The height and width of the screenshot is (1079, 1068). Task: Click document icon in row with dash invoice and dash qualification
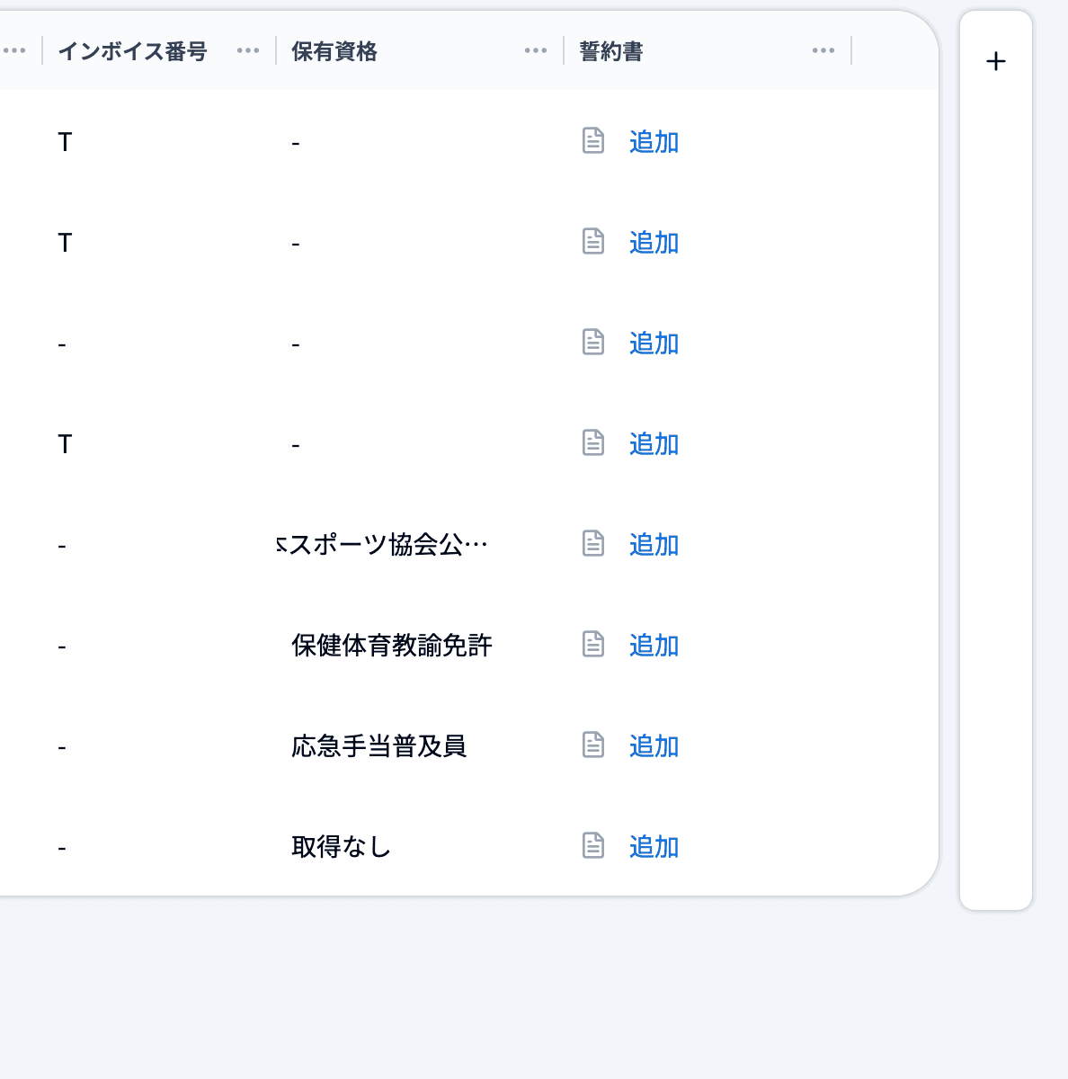coord(593,342)
